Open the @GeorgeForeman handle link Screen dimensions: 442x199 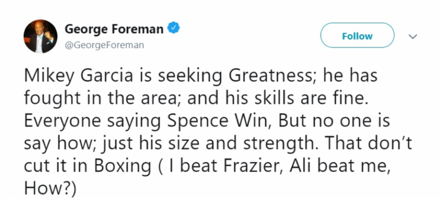click(104, 45)
